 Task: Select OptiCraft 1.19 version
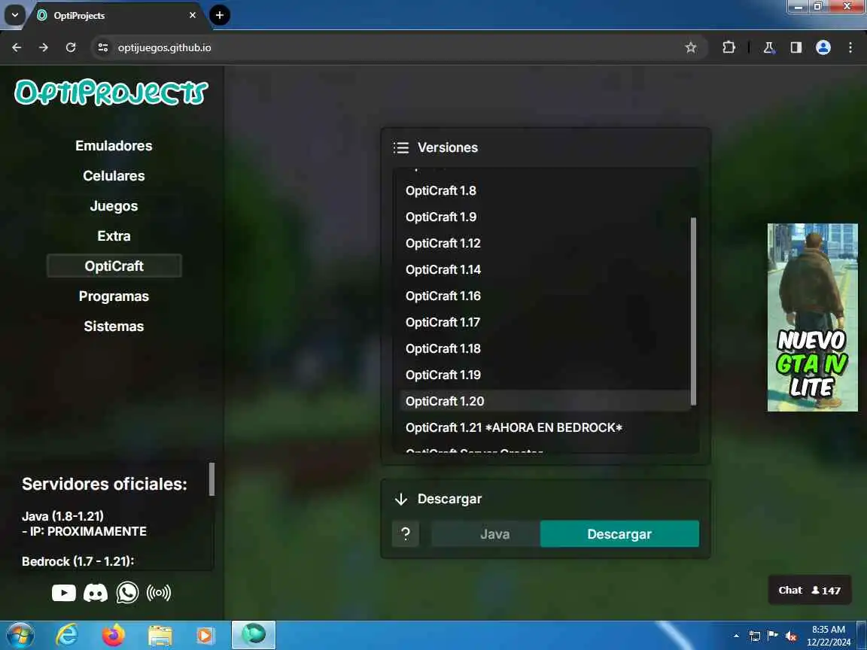coord(545,375)
